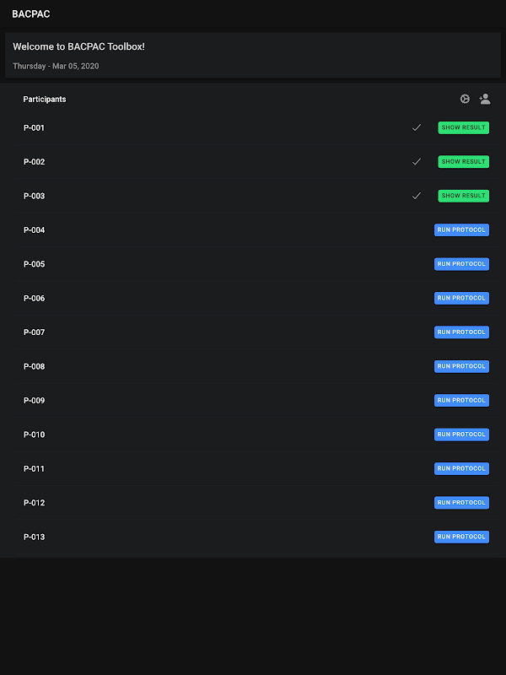Open P-003's Show Result button
The image size is (506, 675).
click(x=463, y=196)
